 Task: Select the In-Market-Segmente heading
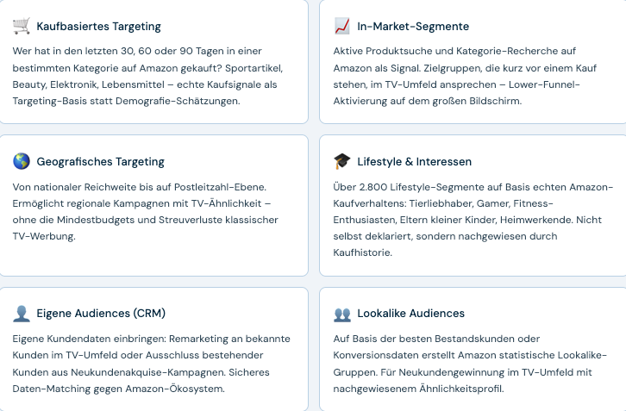coord(413,27)
